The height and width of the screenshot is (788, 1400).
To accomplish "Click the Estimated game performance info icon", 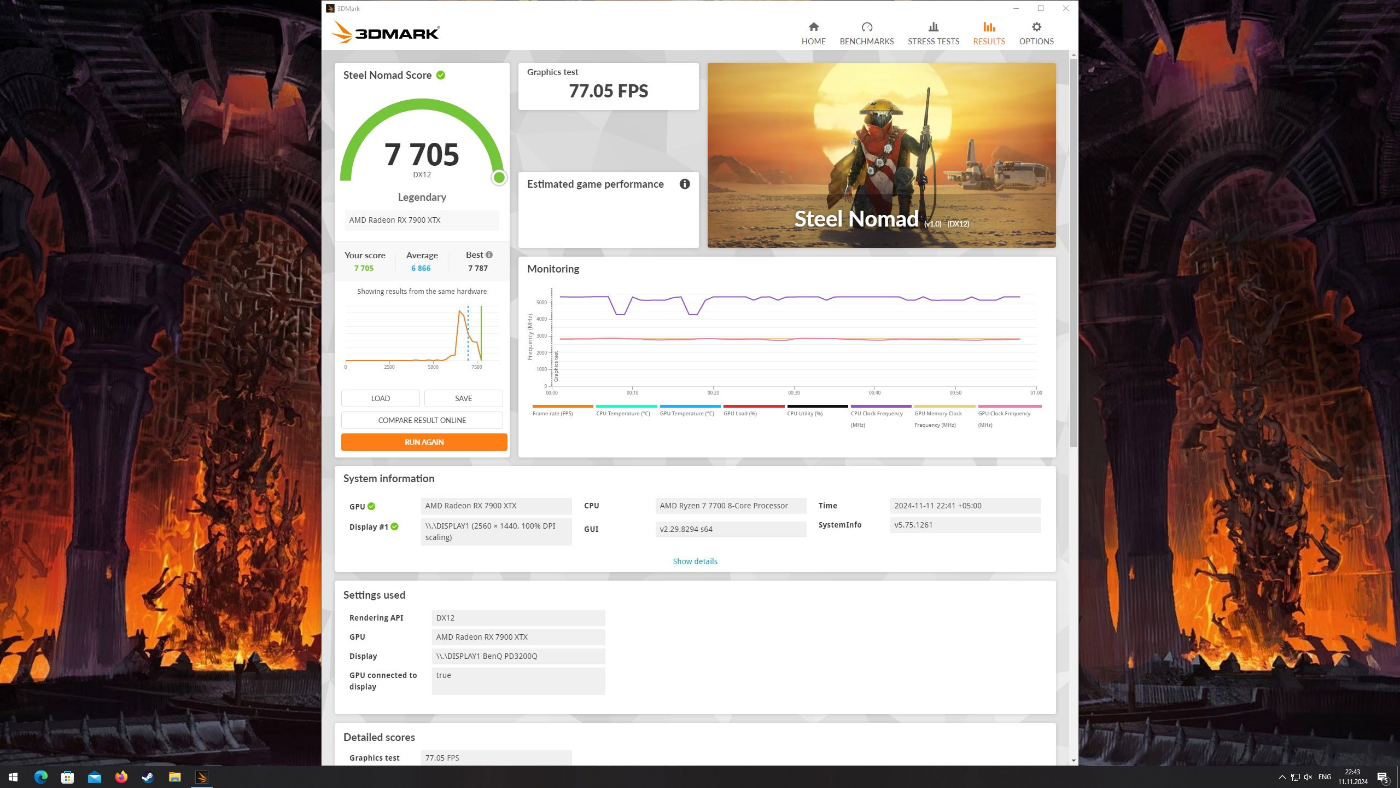I will pyautogui.click(x=684, y=184).
